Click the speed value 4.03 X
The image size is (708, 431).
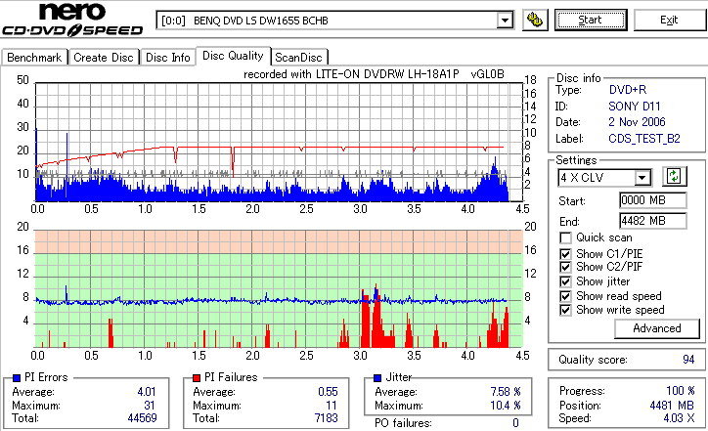point(679,418)
